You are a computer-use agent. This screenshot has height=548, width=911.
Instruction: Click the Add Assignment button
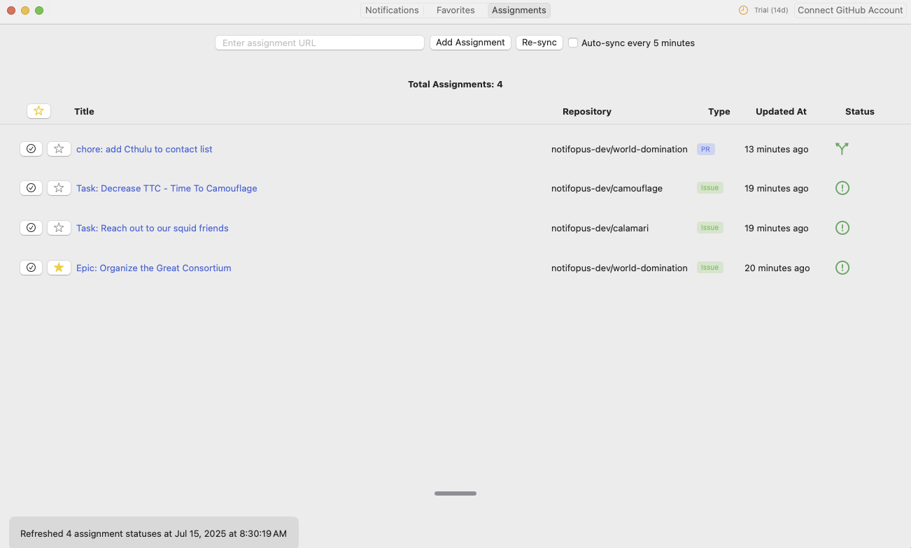tap(470, 43)
